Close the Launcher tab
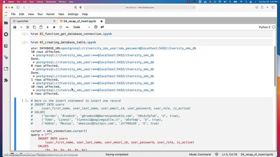Screen dimensions: 280x157 tap(54, 21)
